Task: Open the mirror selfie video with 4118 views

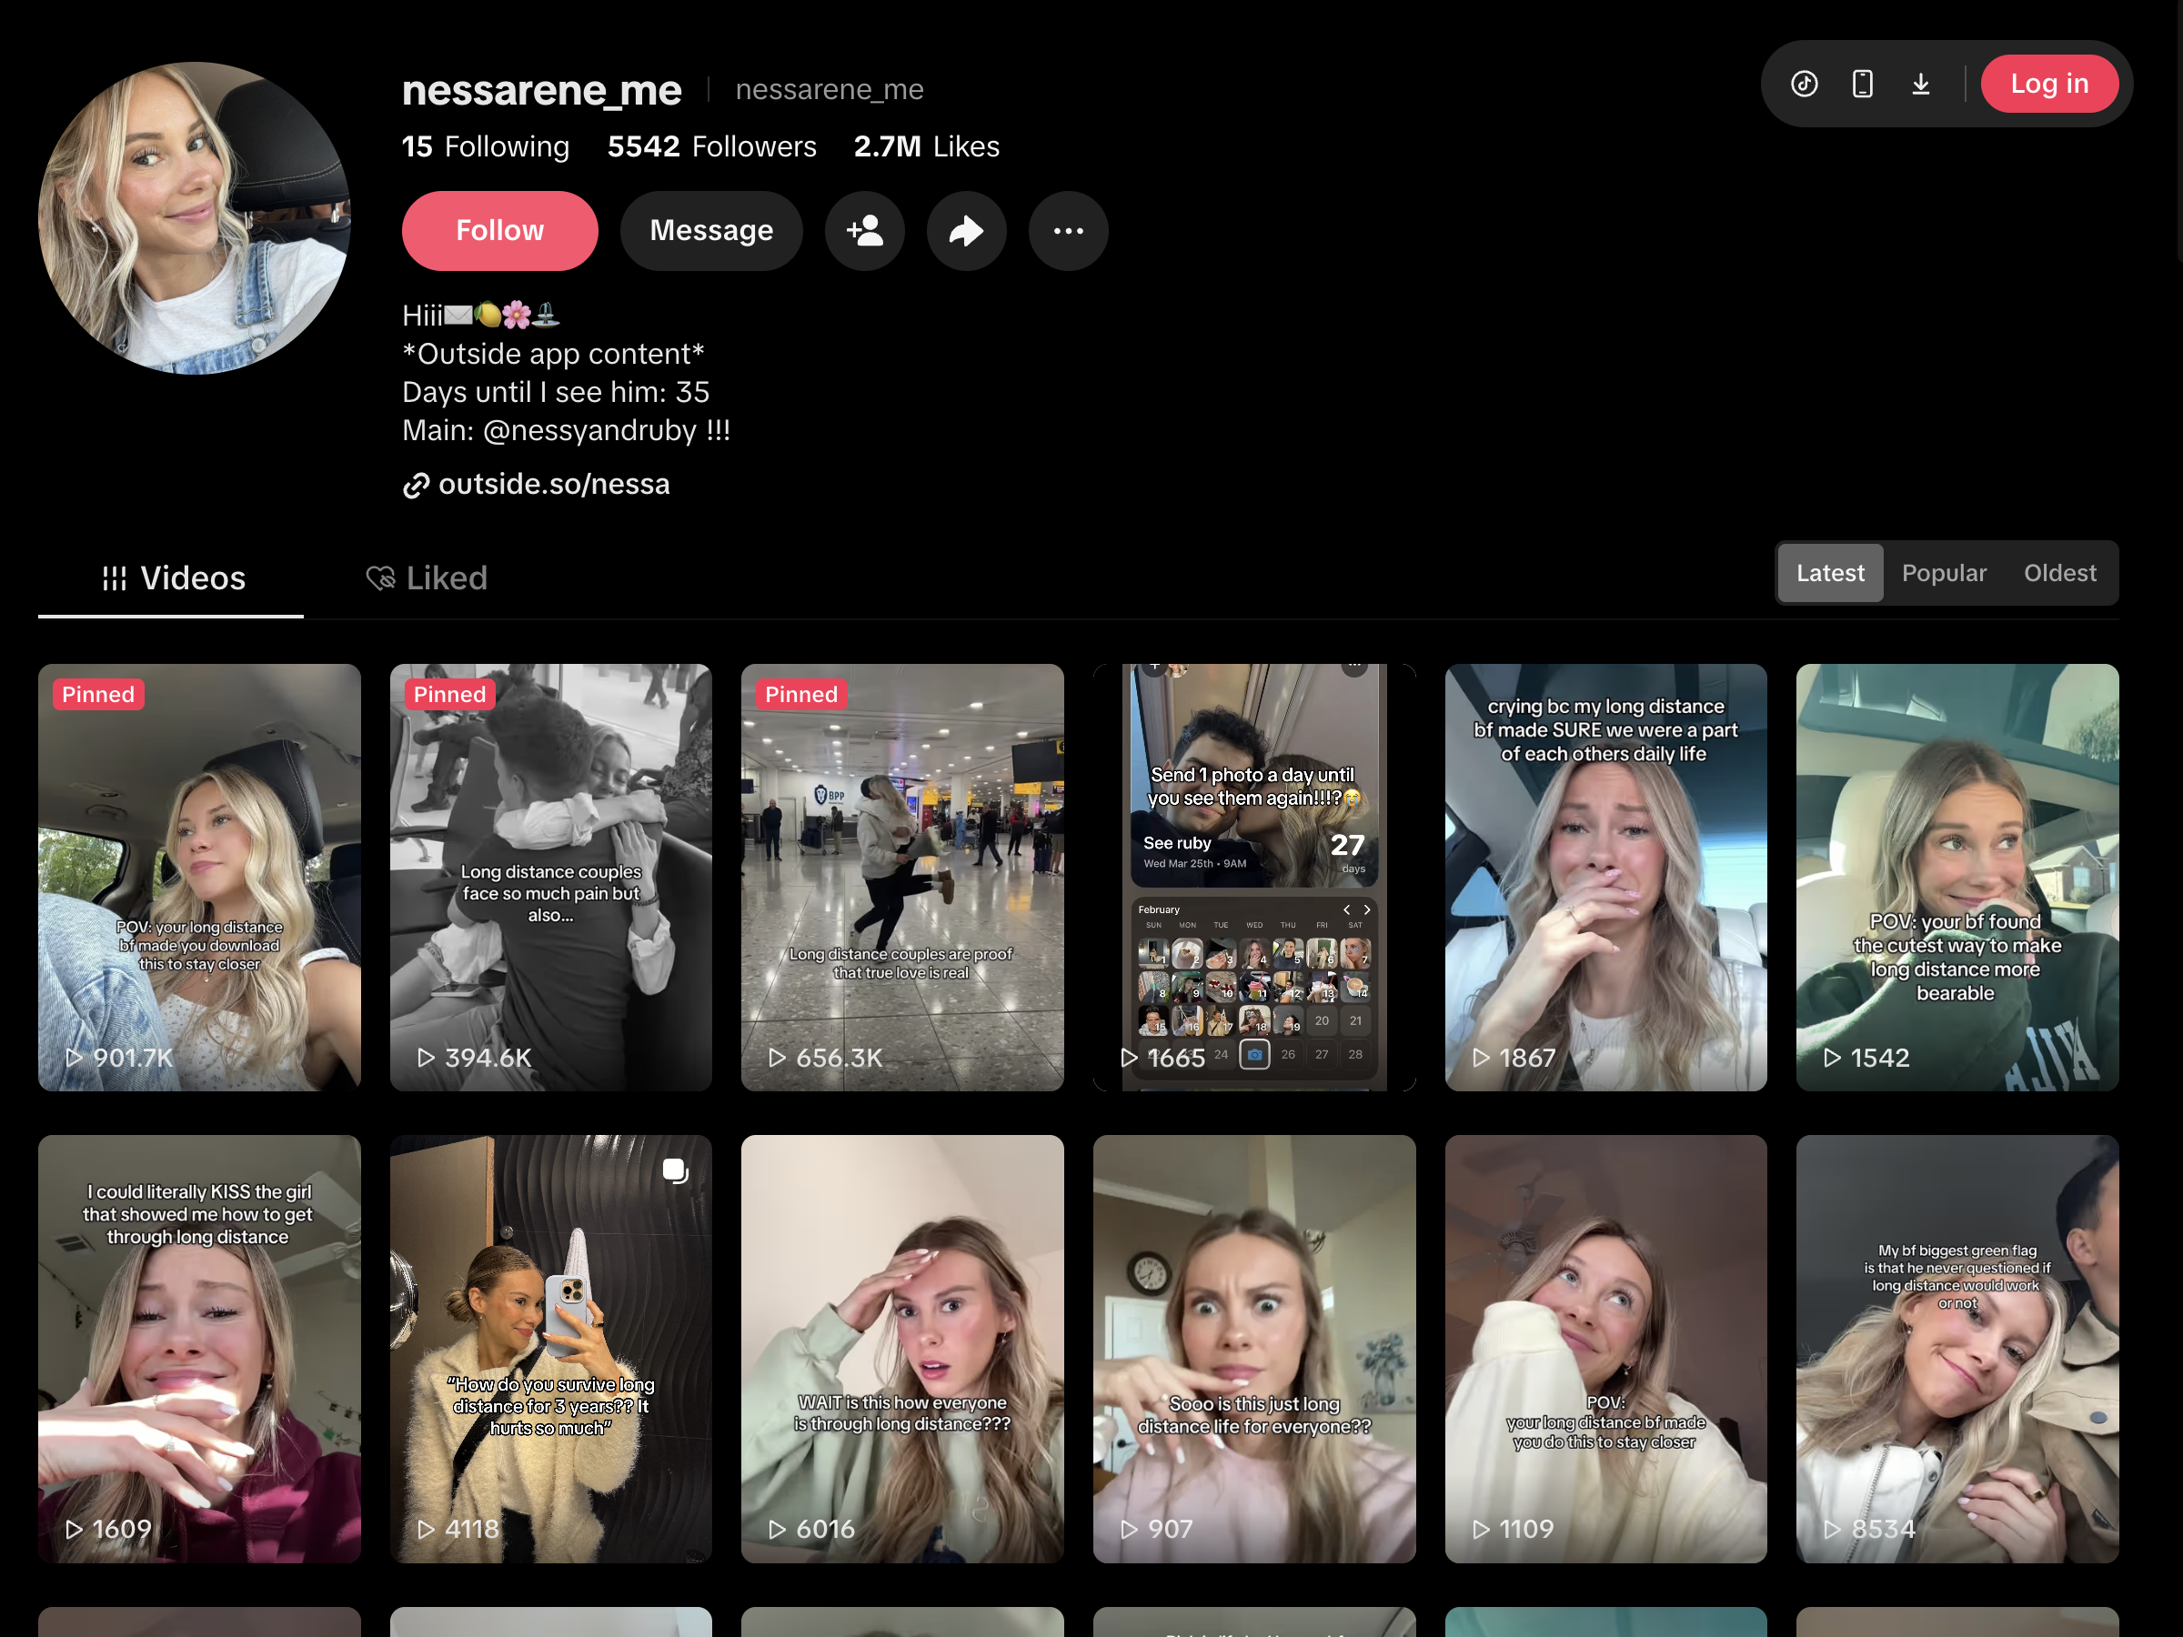Action: (550, 1349)
